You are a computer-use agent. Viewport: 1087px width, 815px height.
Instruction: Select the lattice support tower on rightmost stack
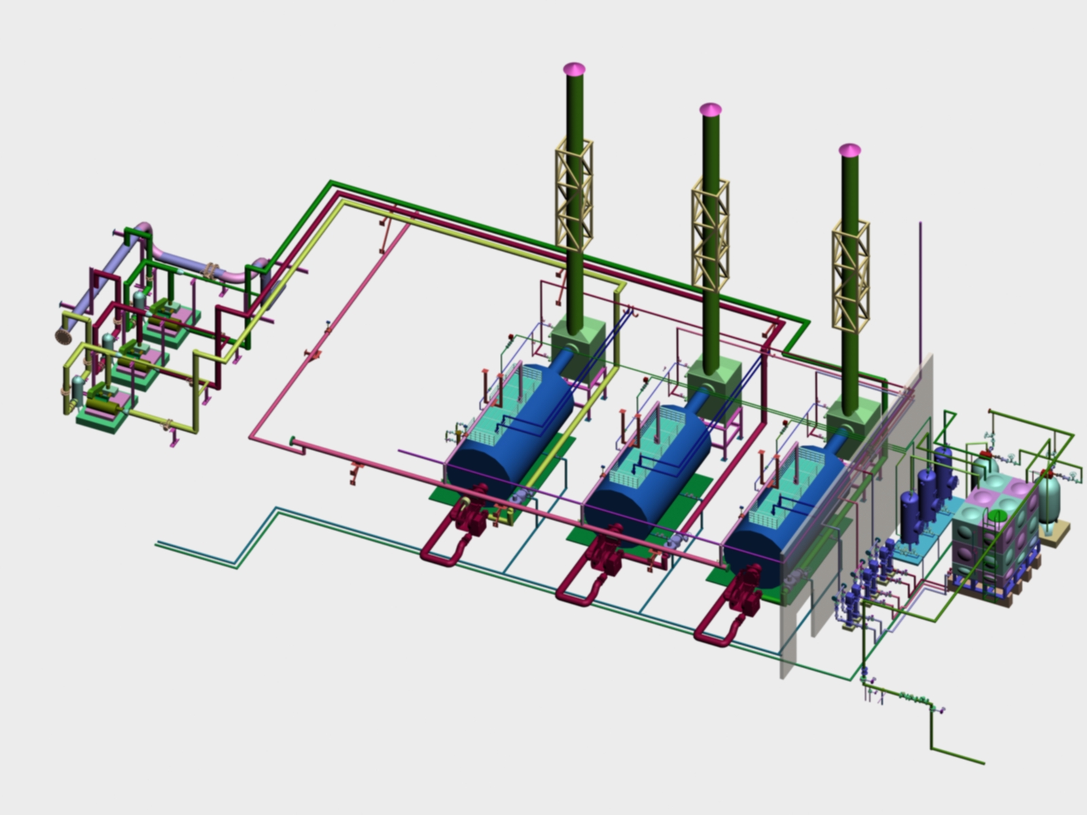coord(850,275)
